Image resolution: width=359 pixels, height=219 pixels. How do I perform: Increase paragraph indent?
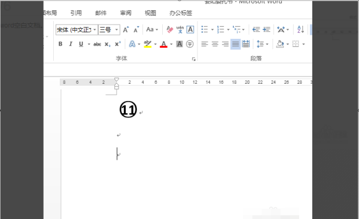pyautogui.click(x=266, y=29)
